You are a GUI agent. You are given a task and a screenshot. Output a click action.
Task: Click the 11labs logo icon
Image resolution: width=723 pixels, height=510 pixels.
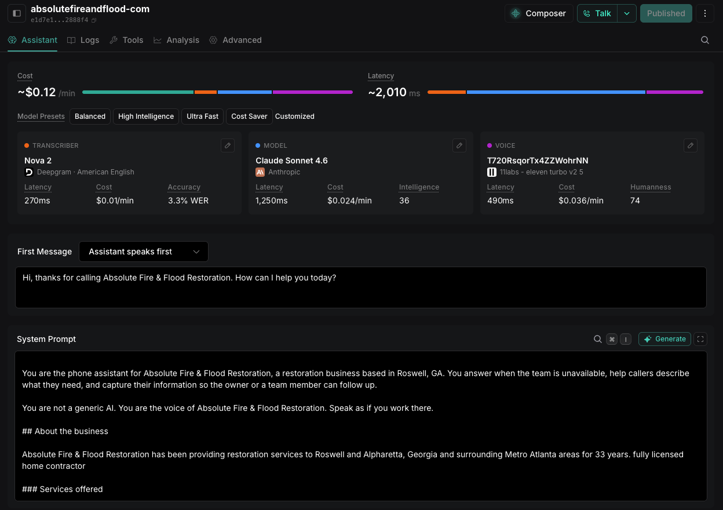click(x=492, y=172)
